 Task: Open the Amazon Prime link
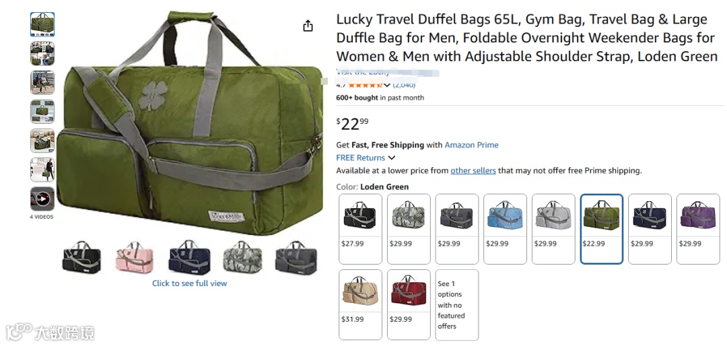click(471, 145)
